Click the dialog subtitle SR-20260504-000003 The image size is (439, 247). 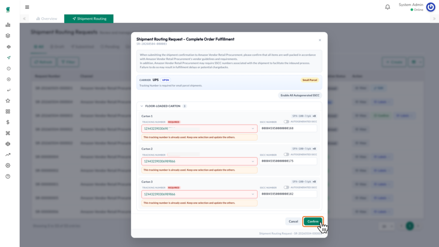pyautogui.click(x=151, y=44)
